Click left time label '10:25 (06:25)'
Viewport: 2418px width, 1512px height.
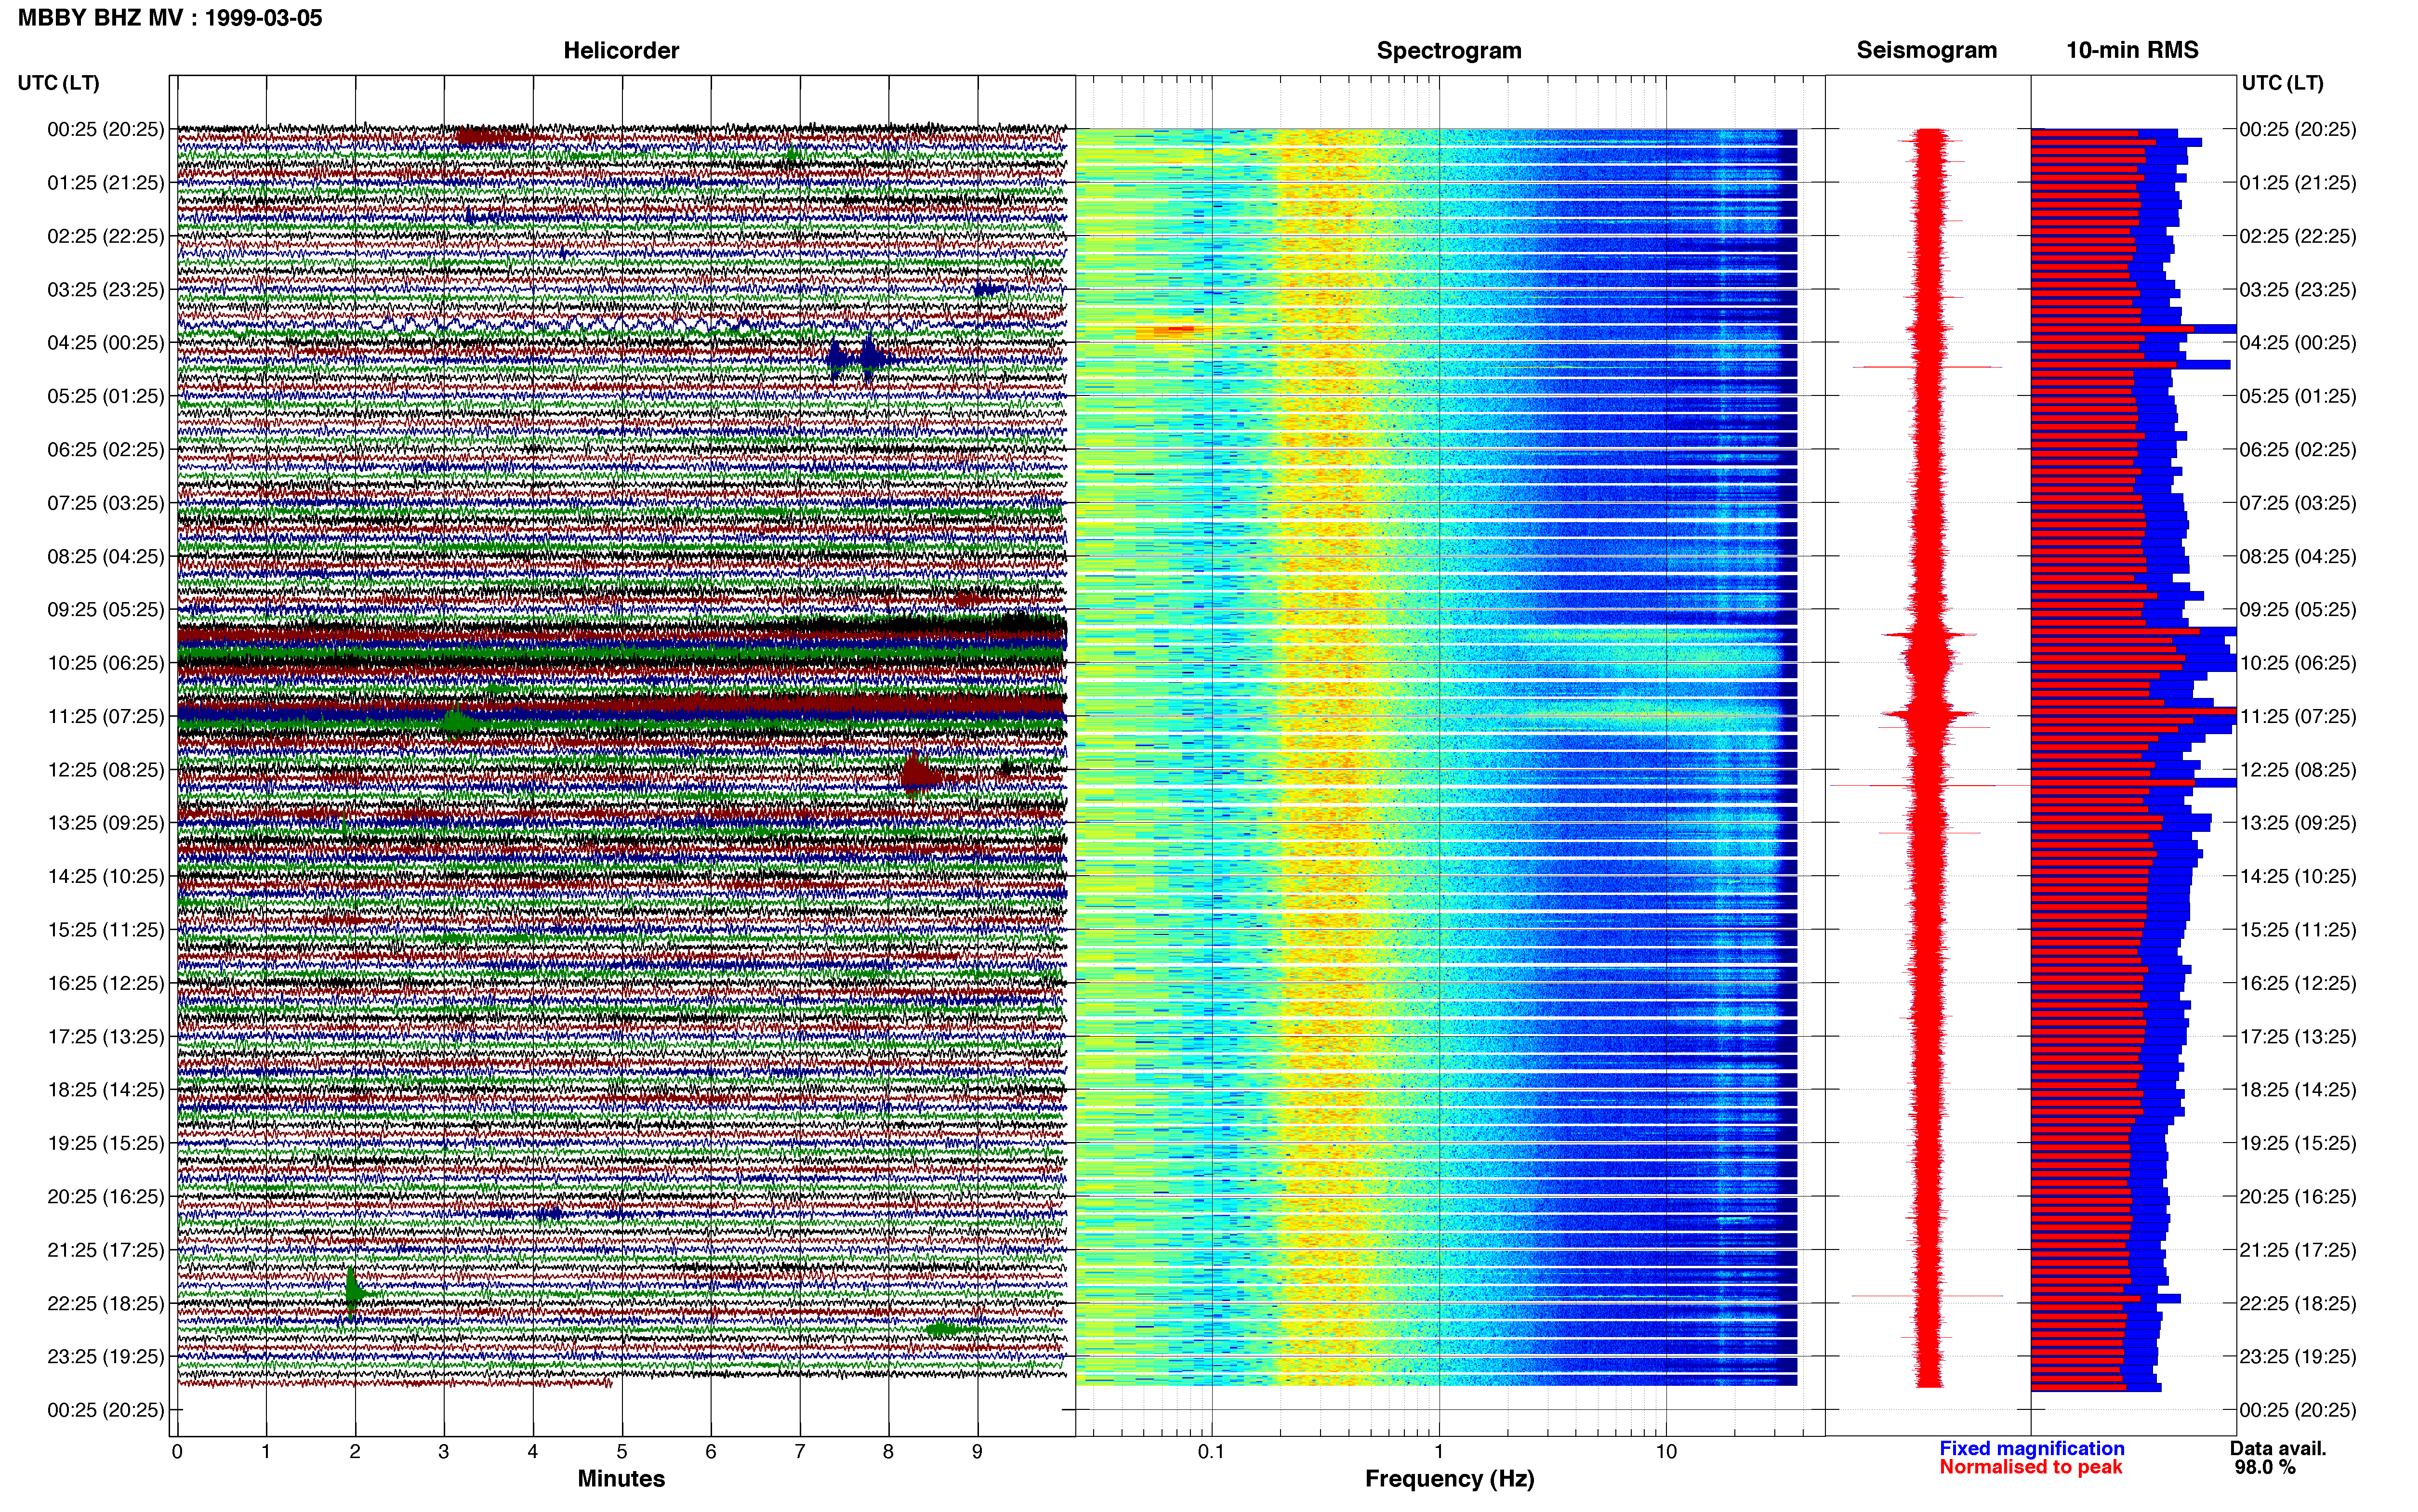[106, 663]
